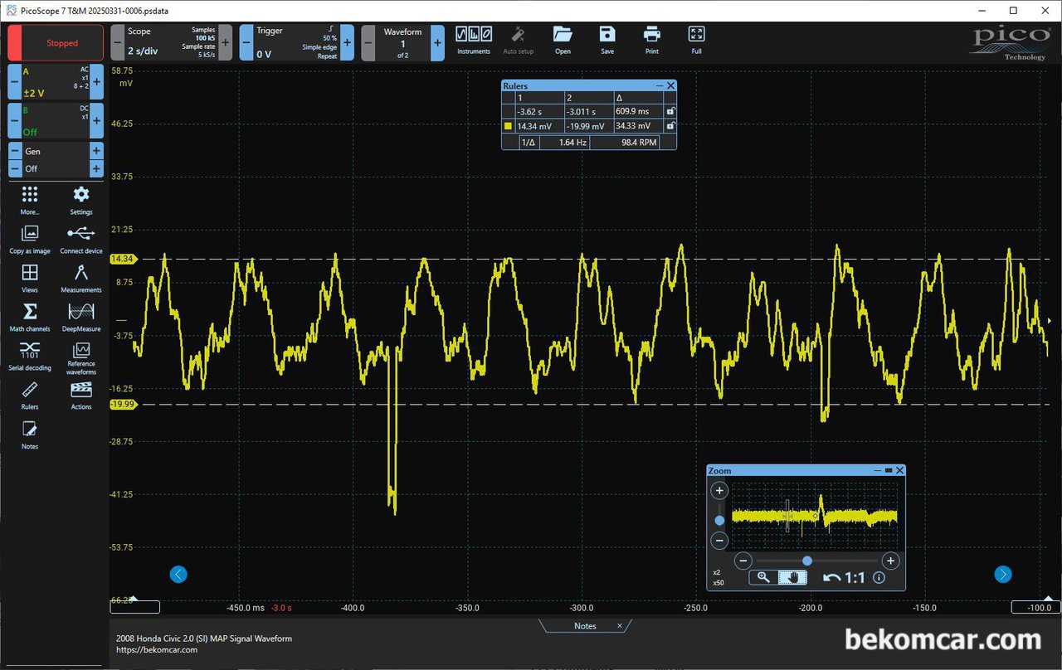
Task: Open Serial decoding tool
Action: click(30, 355)
